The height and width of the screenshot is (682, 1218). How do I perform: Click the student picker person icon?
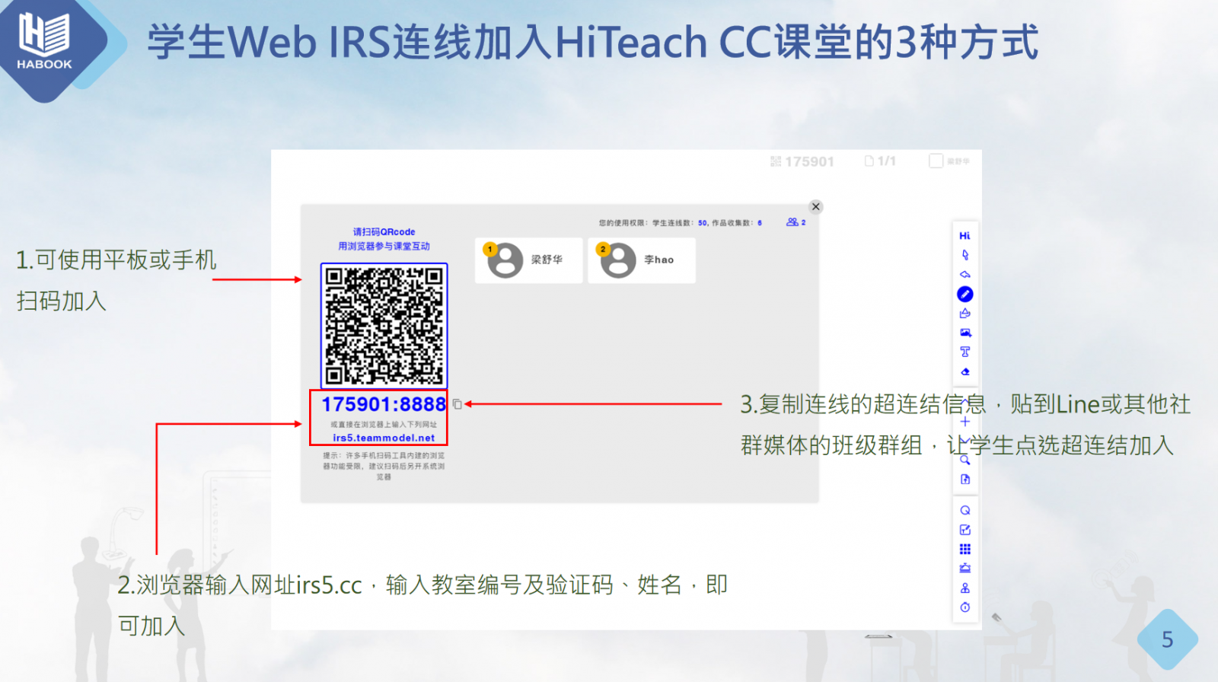(x=965, y=588)
